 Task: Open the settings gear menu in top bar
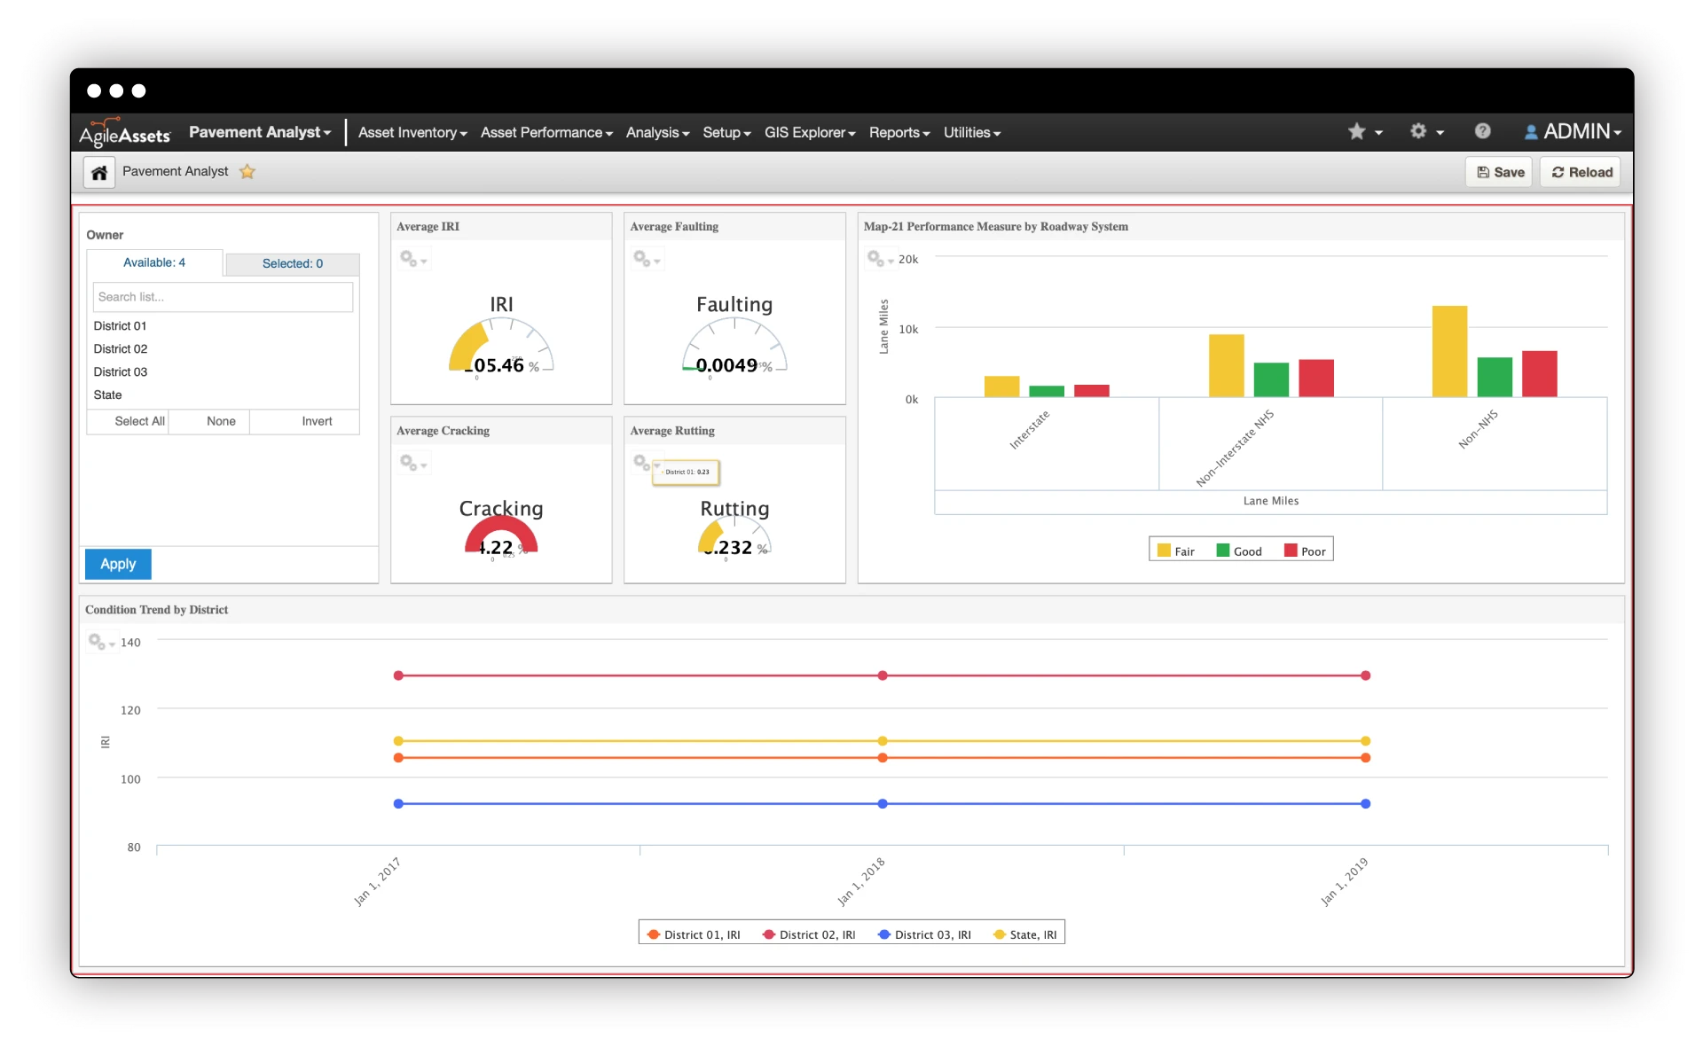[x=1427, y=132]
